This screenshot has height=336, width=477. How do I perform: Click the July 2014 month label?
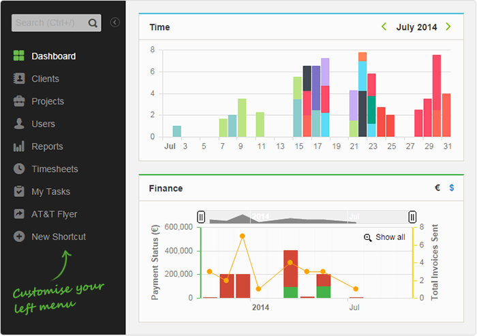(x=416, y=27)
